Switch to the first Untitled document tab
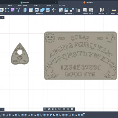 point(25,2)
